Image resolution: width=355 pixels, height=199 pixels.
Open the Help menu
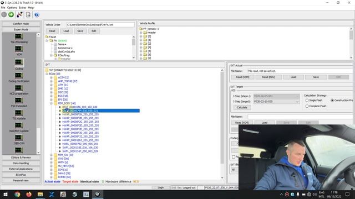[31, 8]
